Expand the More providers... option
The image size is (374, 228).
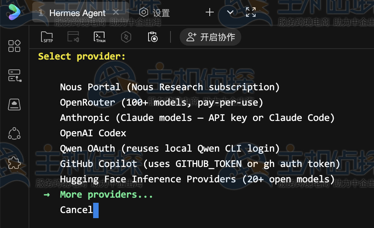click(x=106, y=195)
